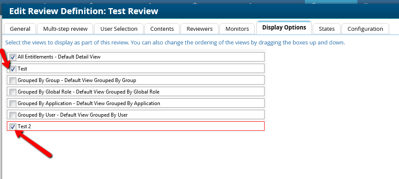The width and height of the screenshot is (399, 179).
Task: Tick the Grouped By Global Role checkbox
Action: 13,92
